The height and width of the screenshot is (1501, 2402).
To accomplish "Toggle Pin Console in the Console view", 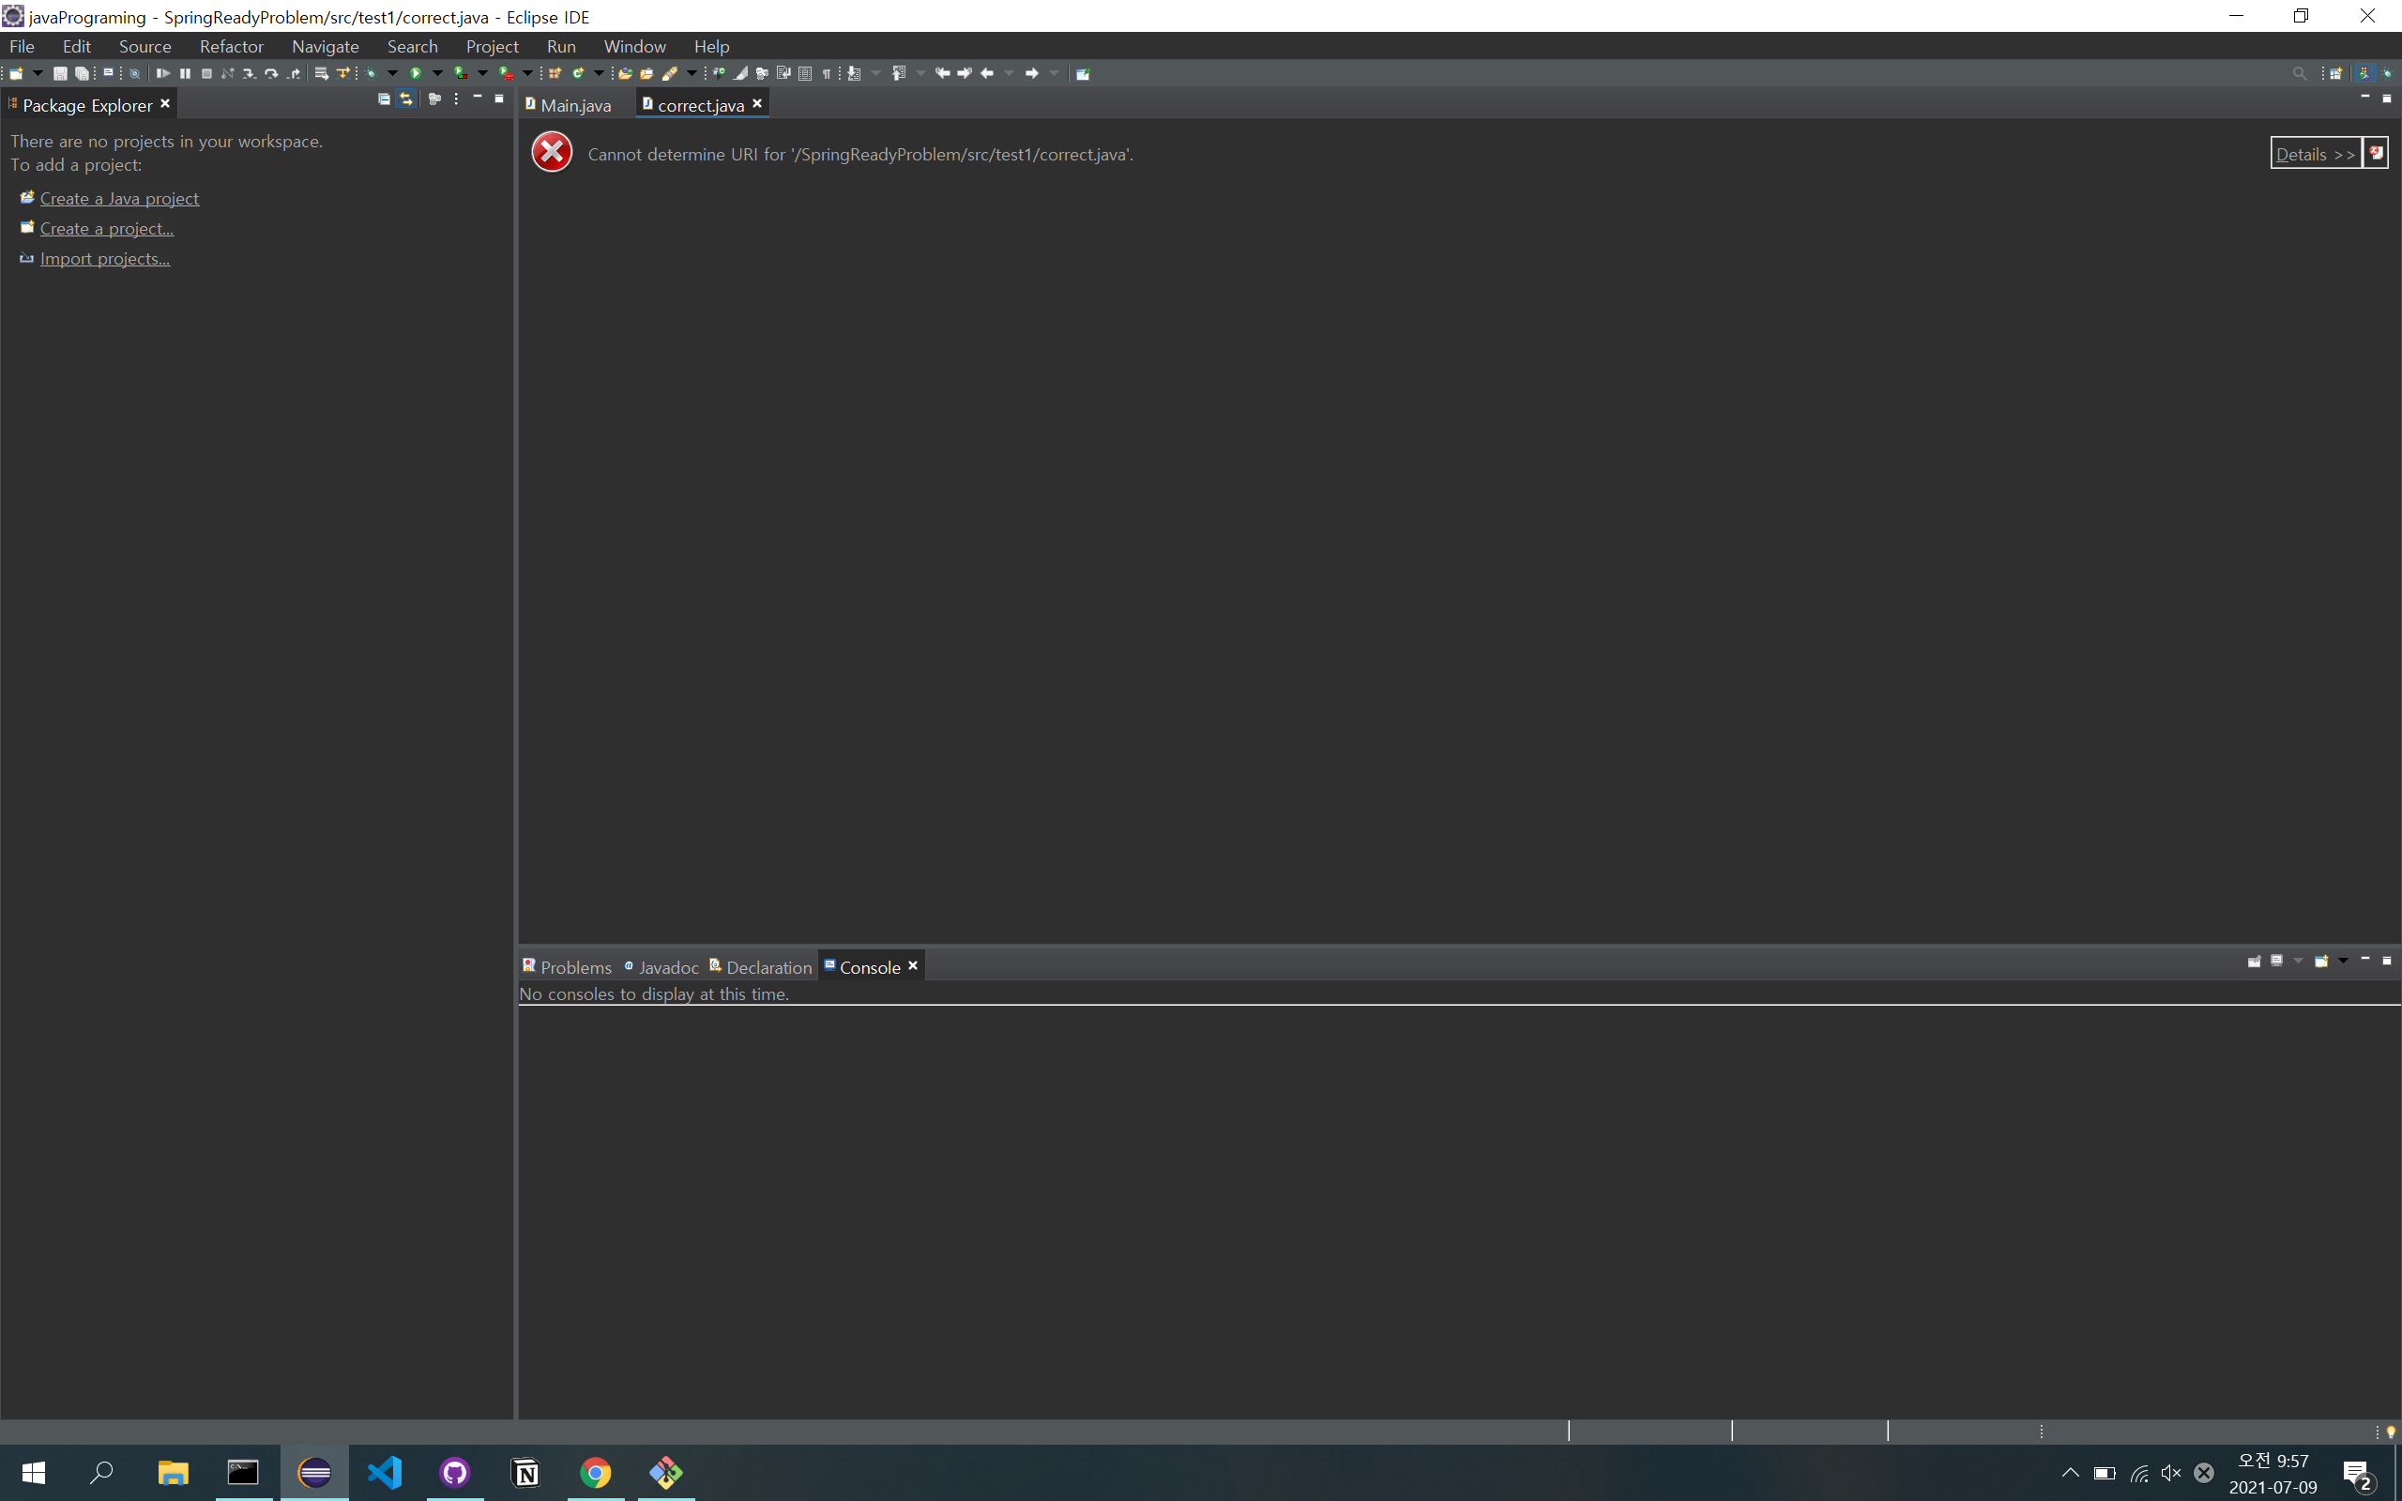I will (2254, 961).
